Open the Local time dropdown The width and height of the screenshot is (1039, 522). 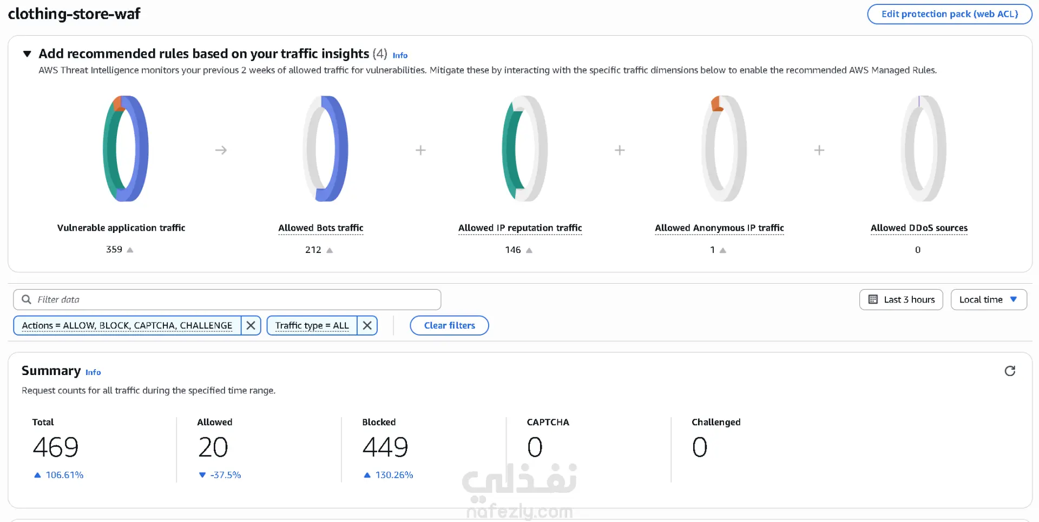[x=988, y=299]
